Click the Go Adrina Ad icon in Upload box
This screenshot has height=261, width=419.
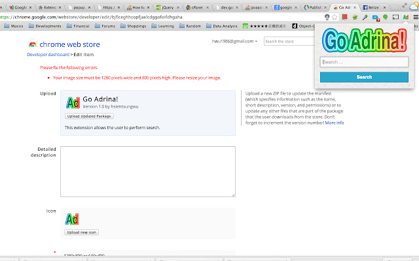(x=73, y=102)
